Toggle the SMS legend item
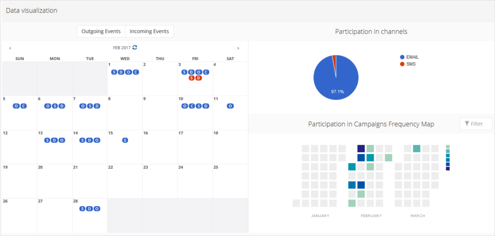 (408, 64)
